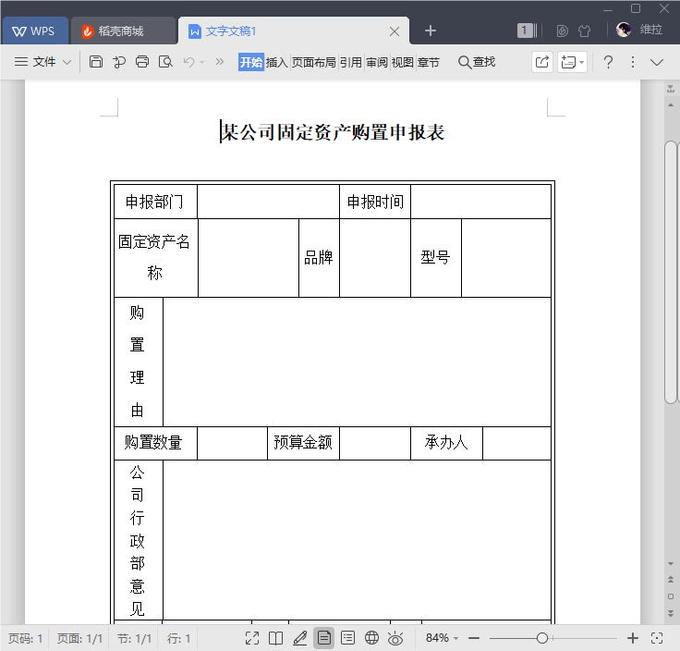Image resolution: width=680 pixels, height=651 pixels.
Task: Click the vertical scrollbar thumb
Action: click(671, 272)
